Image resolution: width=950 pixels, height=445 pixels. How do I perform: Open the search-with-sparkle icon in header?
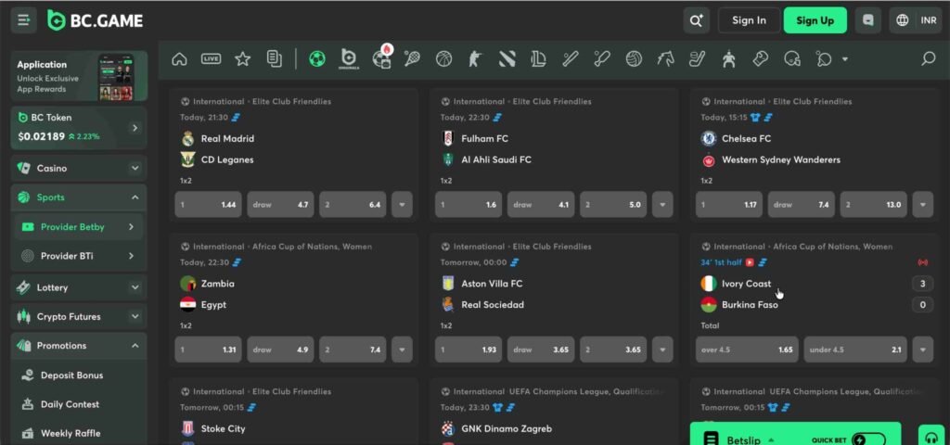click(x=696, y=20)
